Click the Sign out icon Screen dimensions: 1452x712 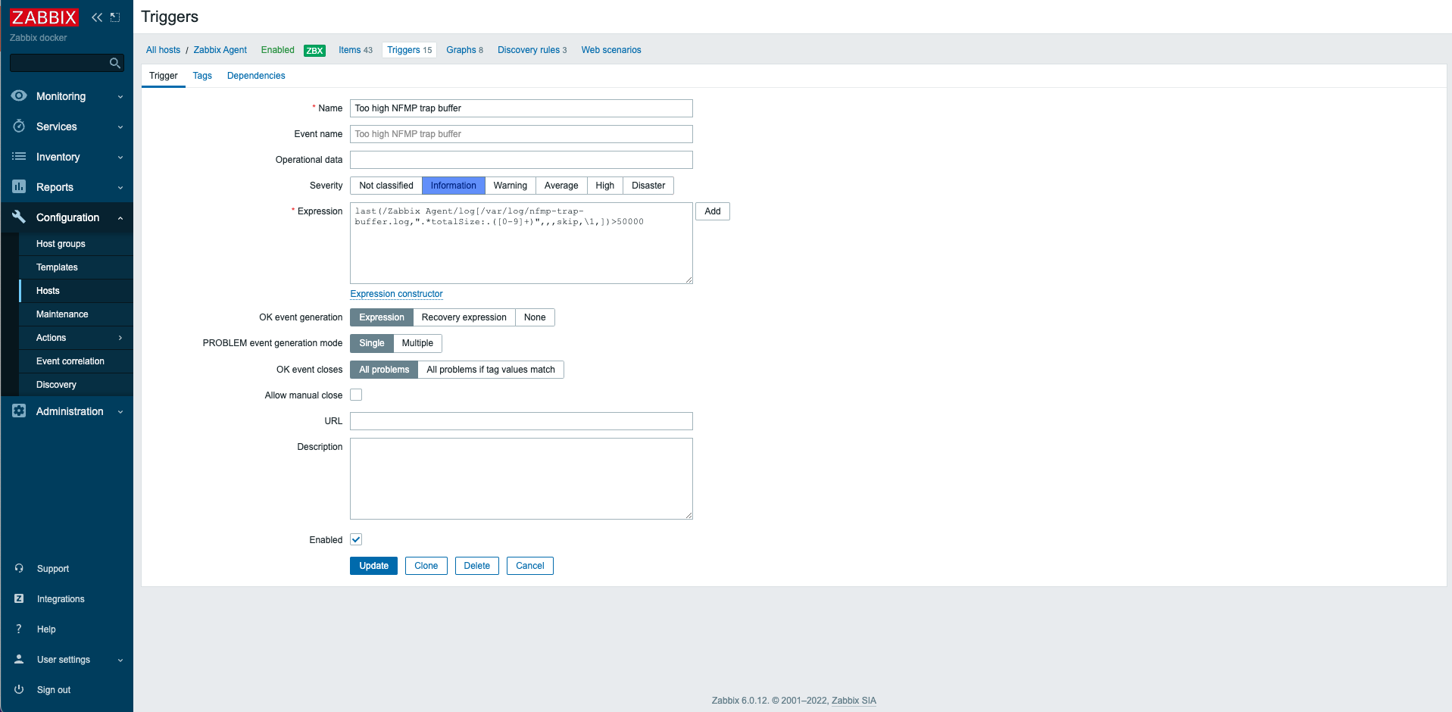(x=18, y=690)
